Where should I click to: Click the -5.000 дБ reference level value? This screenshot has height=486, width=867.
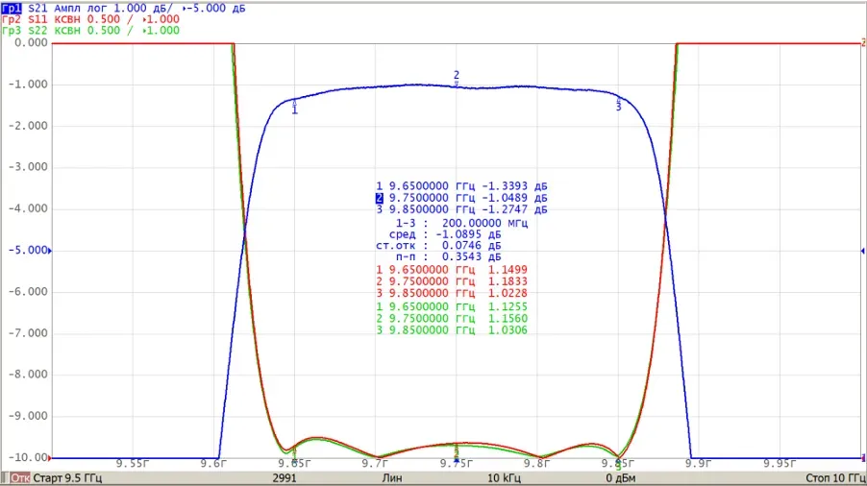(216, 9)
